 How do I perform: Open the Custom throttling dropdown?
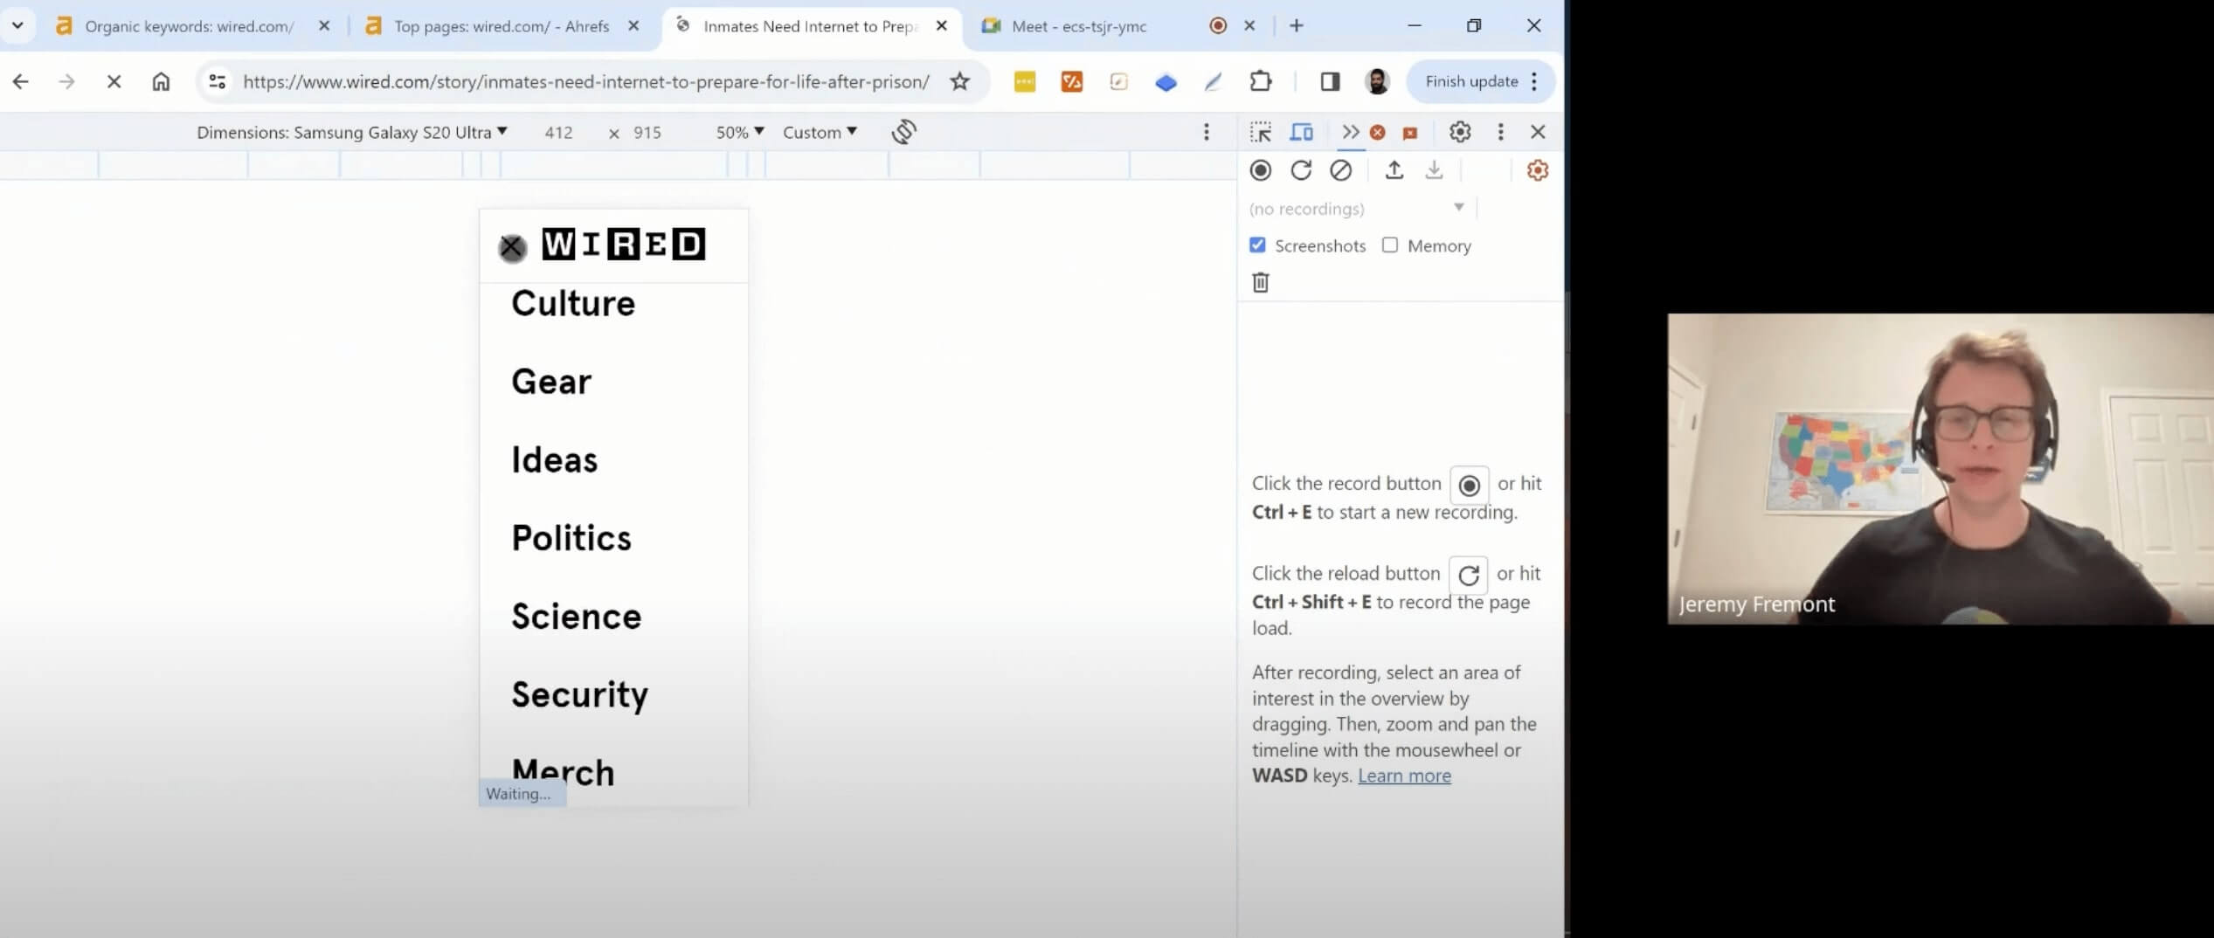[819, 132]
